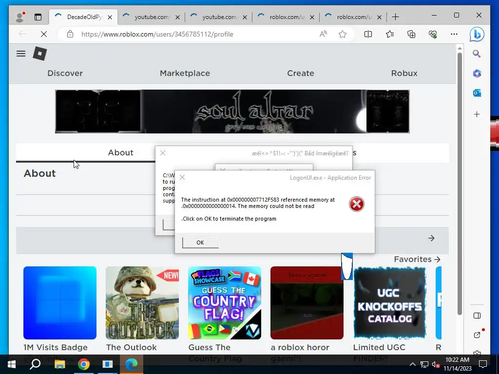Open Edge Settings and more menu
The image size is (499, 374).
(454, 34)
